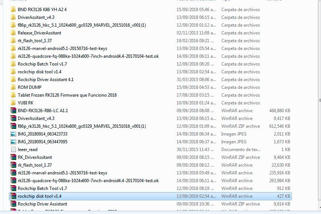Select folder icon of rk3126-marvel-android5.1-20150716-test-keys folder
Viewport: 321px width, 214px height.
[13, 48]
